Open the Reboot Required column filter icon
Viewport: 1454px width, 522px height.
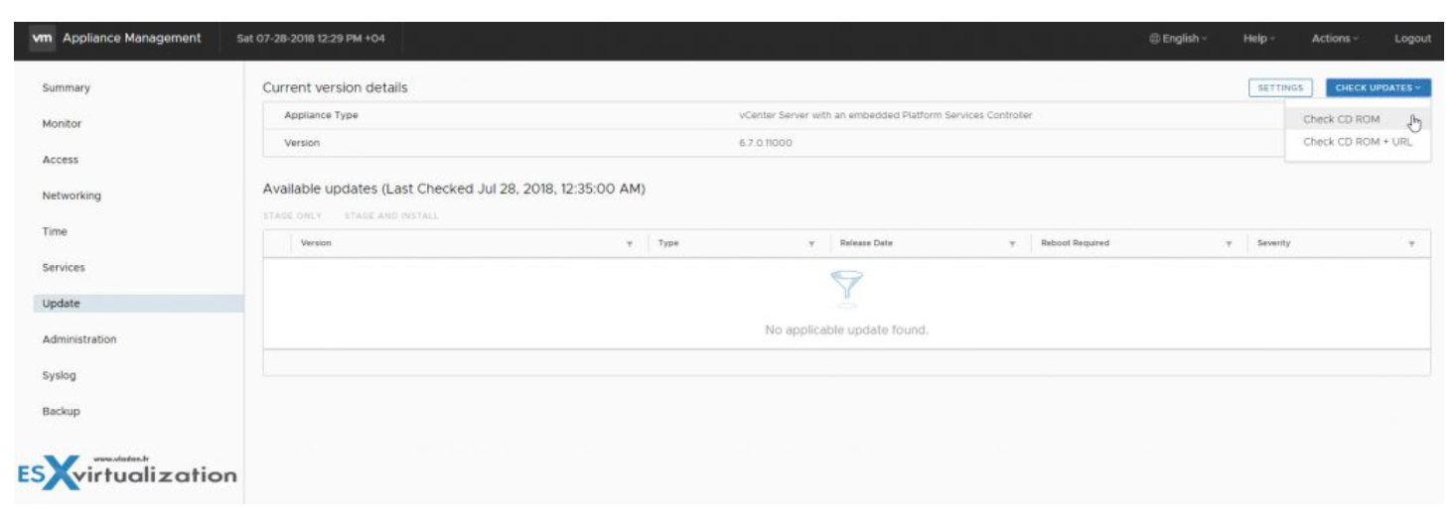[1229, 244]
